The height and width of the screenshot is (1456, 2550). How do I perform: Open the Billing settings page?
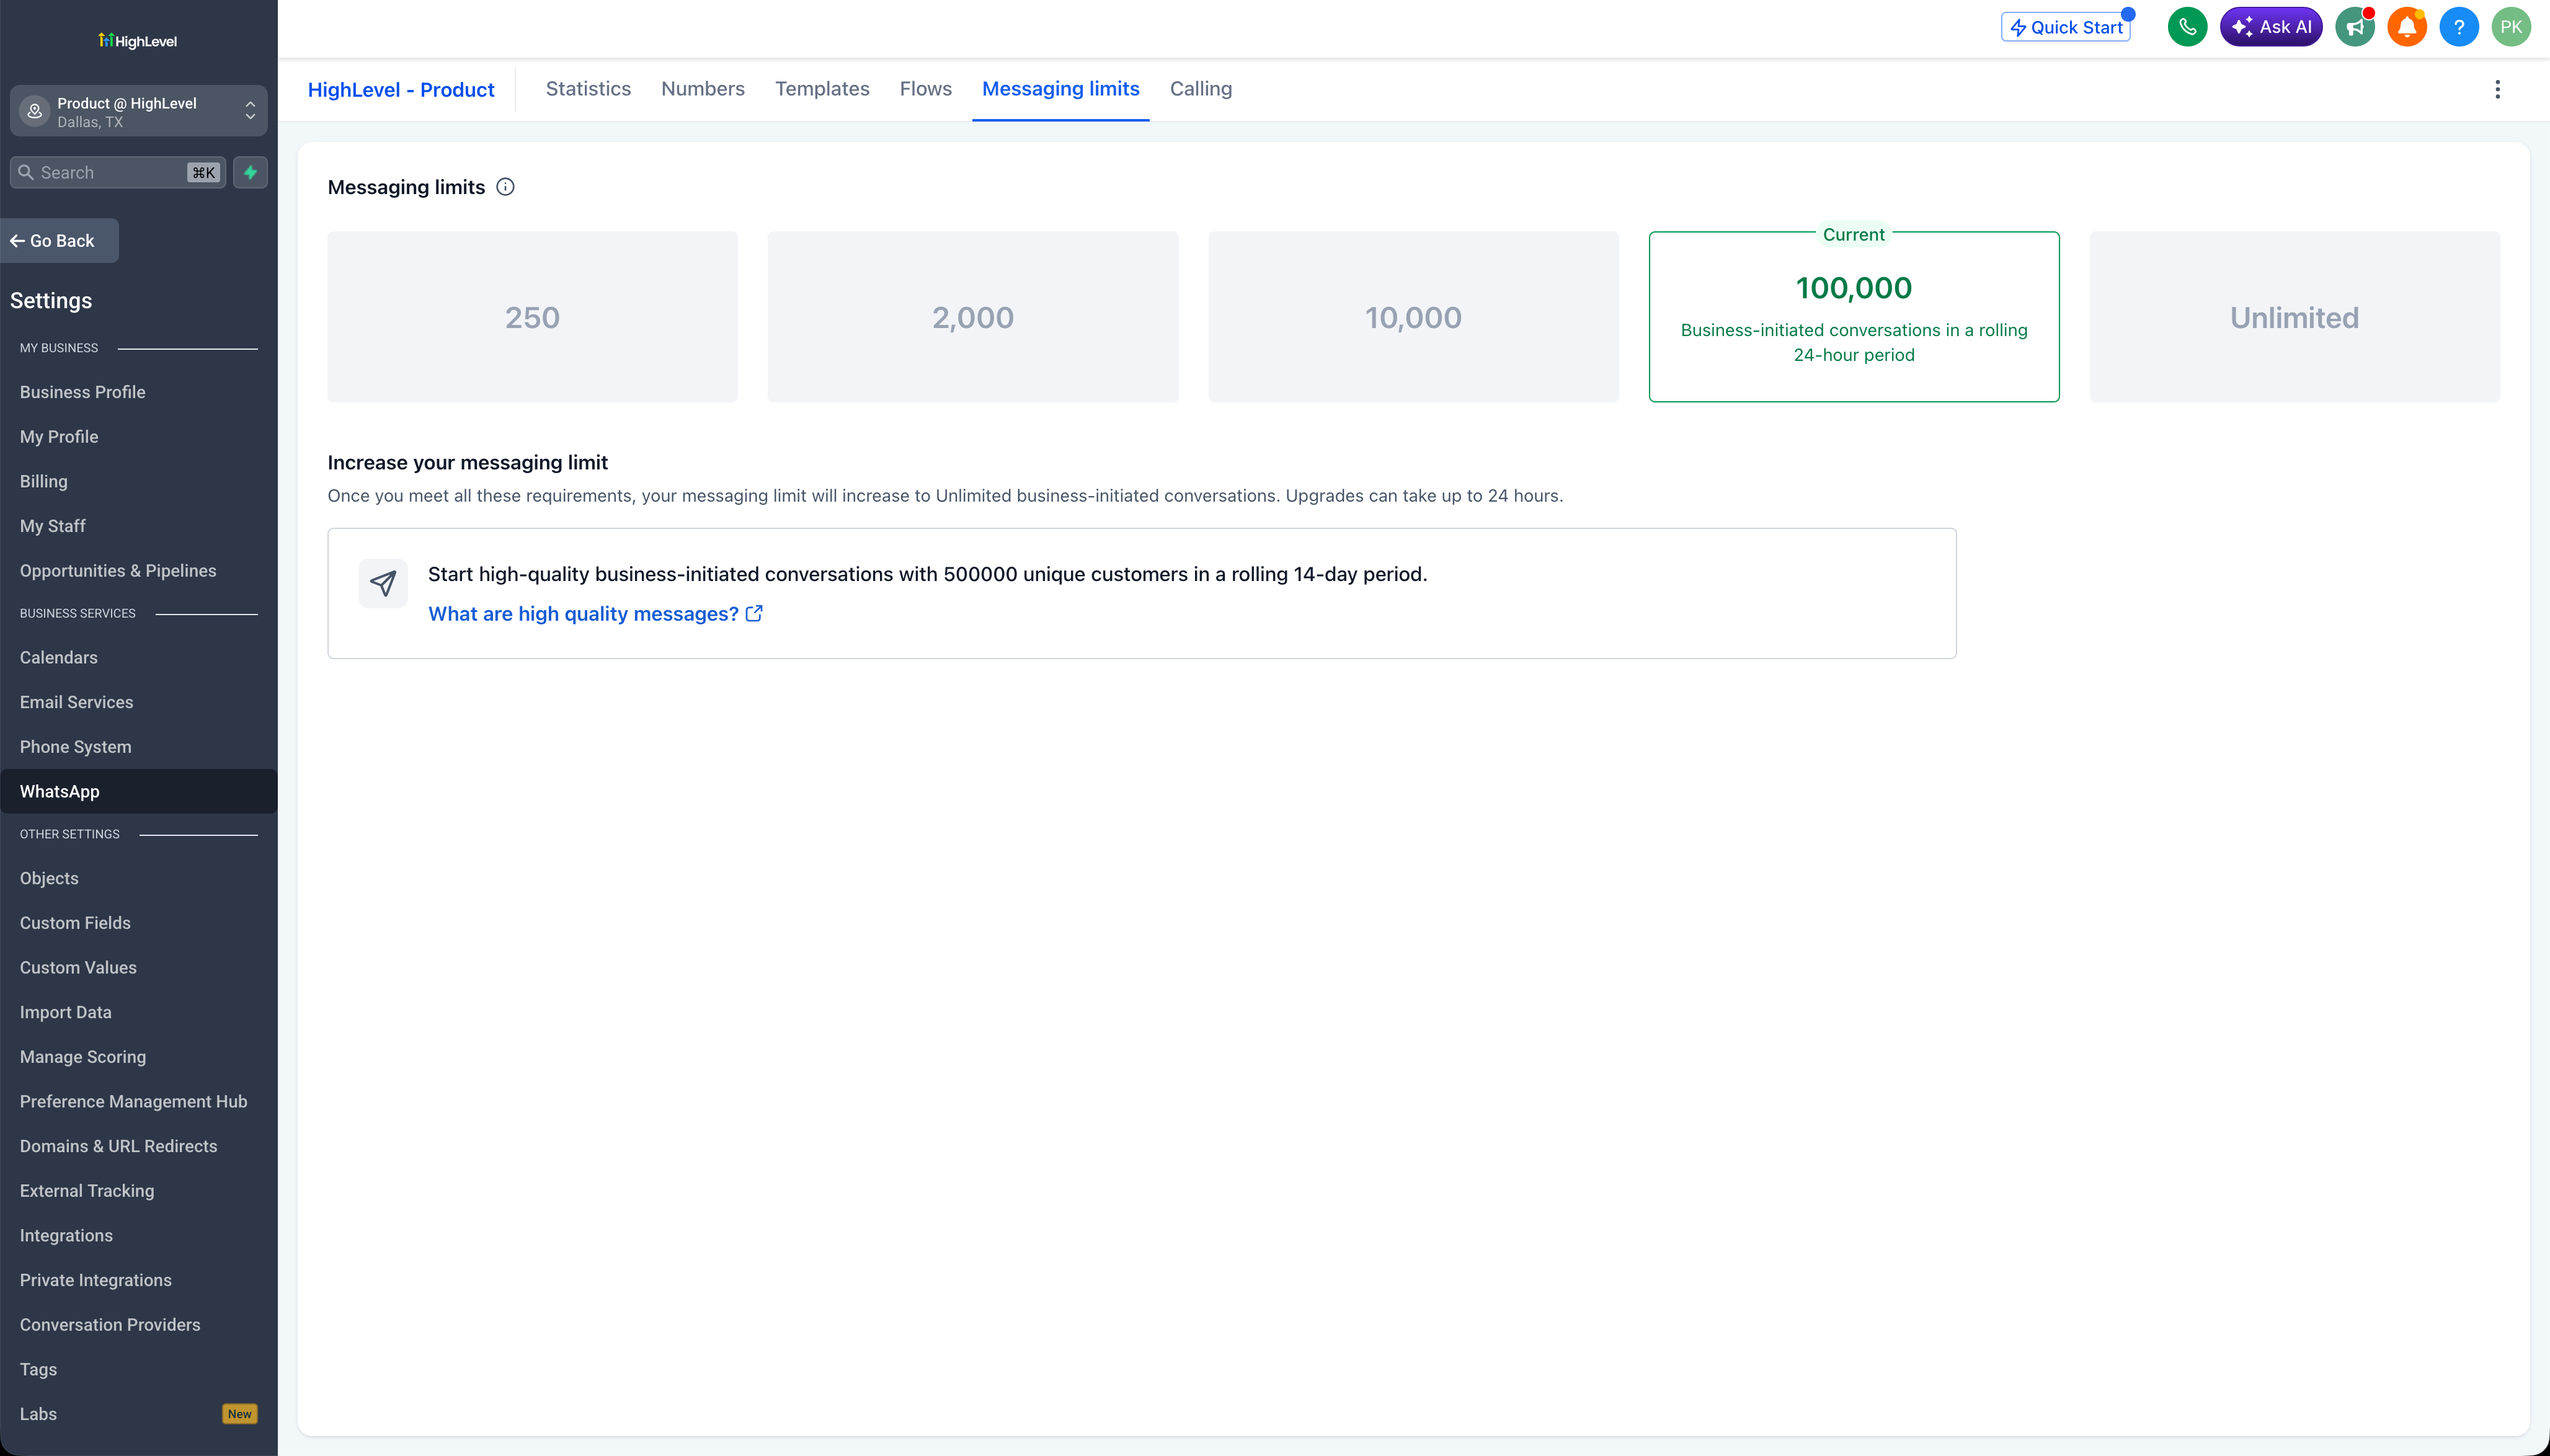pyautogui.click(x=44, y=481)
